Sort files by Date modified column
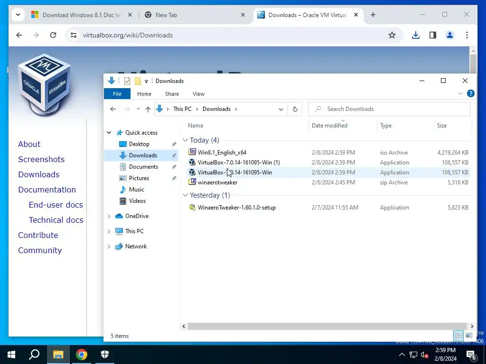 [329, 125]
